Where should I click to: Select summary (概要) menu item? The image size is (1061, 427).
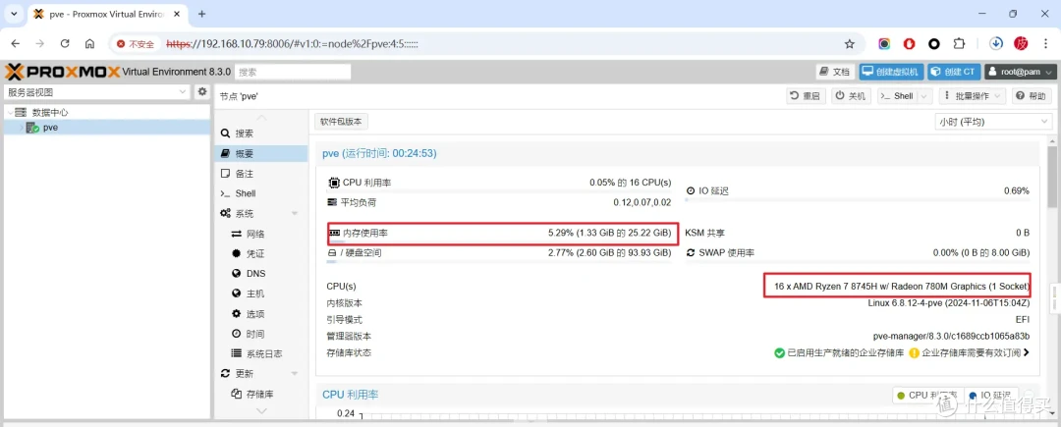click(261, 153)
